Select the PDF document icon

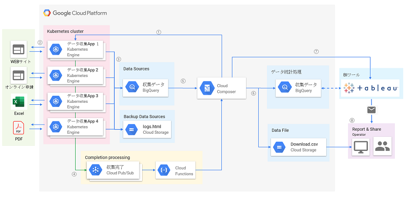point(18,128)
